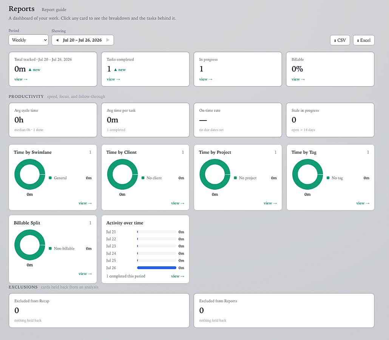389x340 pixels.
Task: Open the Excluded from Recap card
Action: pos(99,311)
